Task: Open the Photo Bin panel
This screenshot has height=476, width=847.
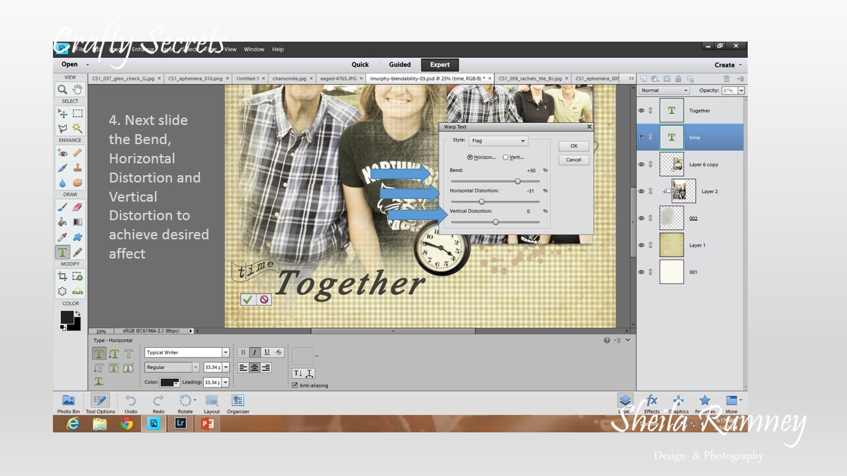Action: [x=68, y=404]
